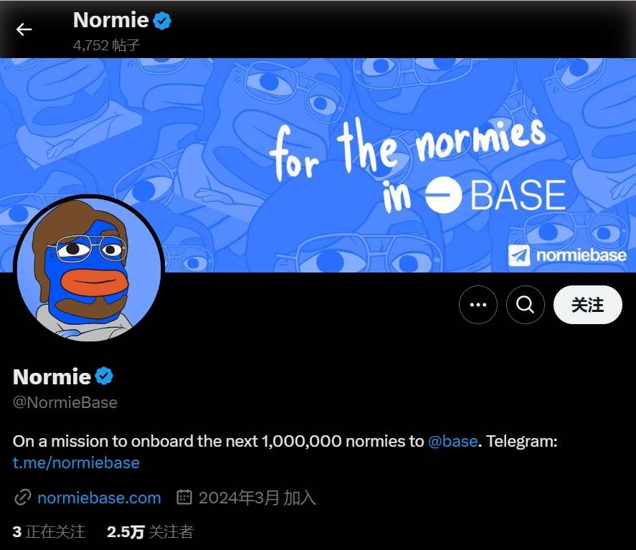View the 3 正在关注 following list
Screen dimensions: 636x550
tap(49, 531)
